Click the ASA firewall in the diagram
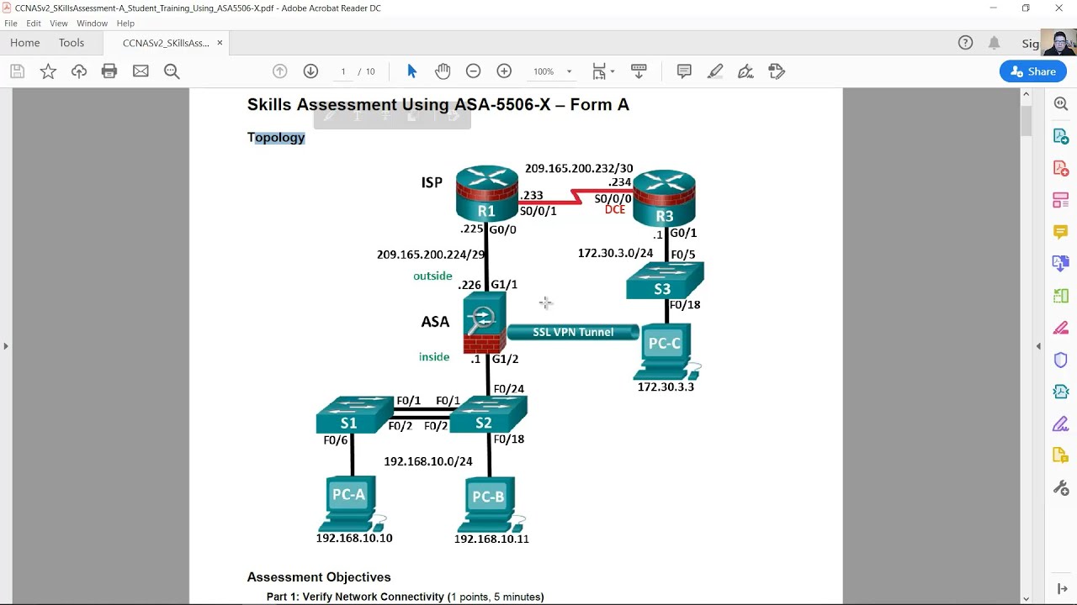 point(485,324)
